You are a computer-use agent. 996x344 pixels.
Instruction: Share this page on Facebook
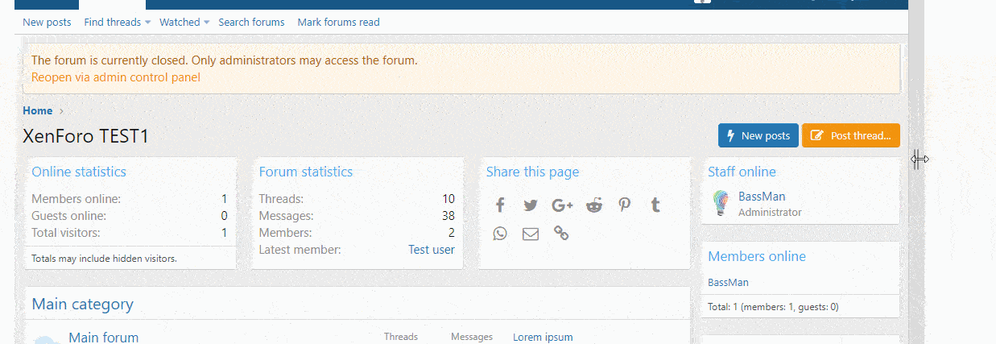click(x=500, y=205)
